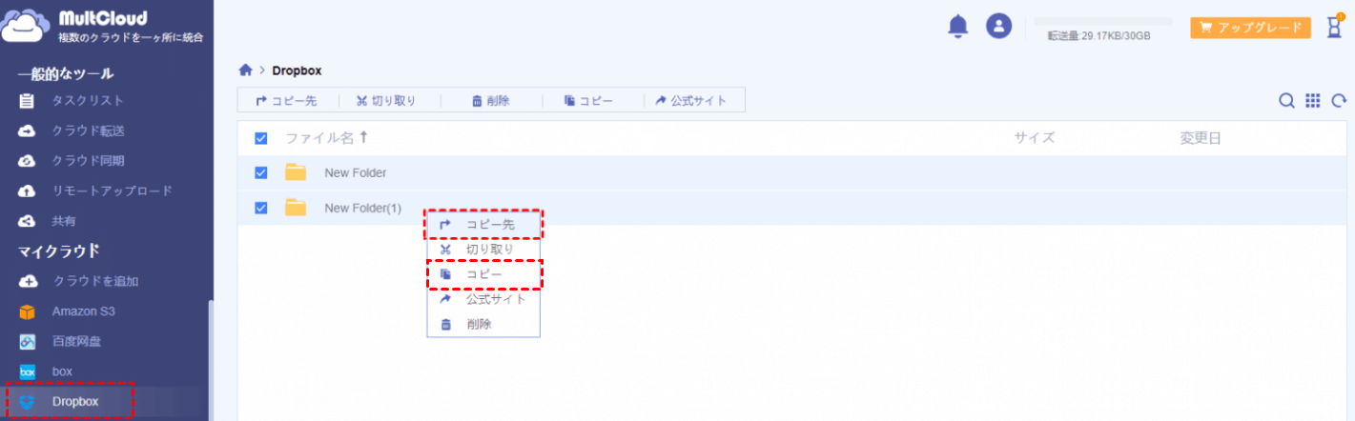The image size is (1355, 421).
Task: Open the box cloud drive
Action: coord(62,371)
